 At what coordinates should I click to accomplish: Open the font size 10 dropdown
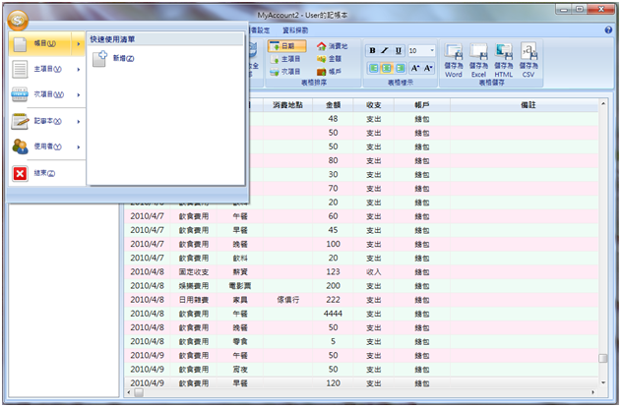432,50
